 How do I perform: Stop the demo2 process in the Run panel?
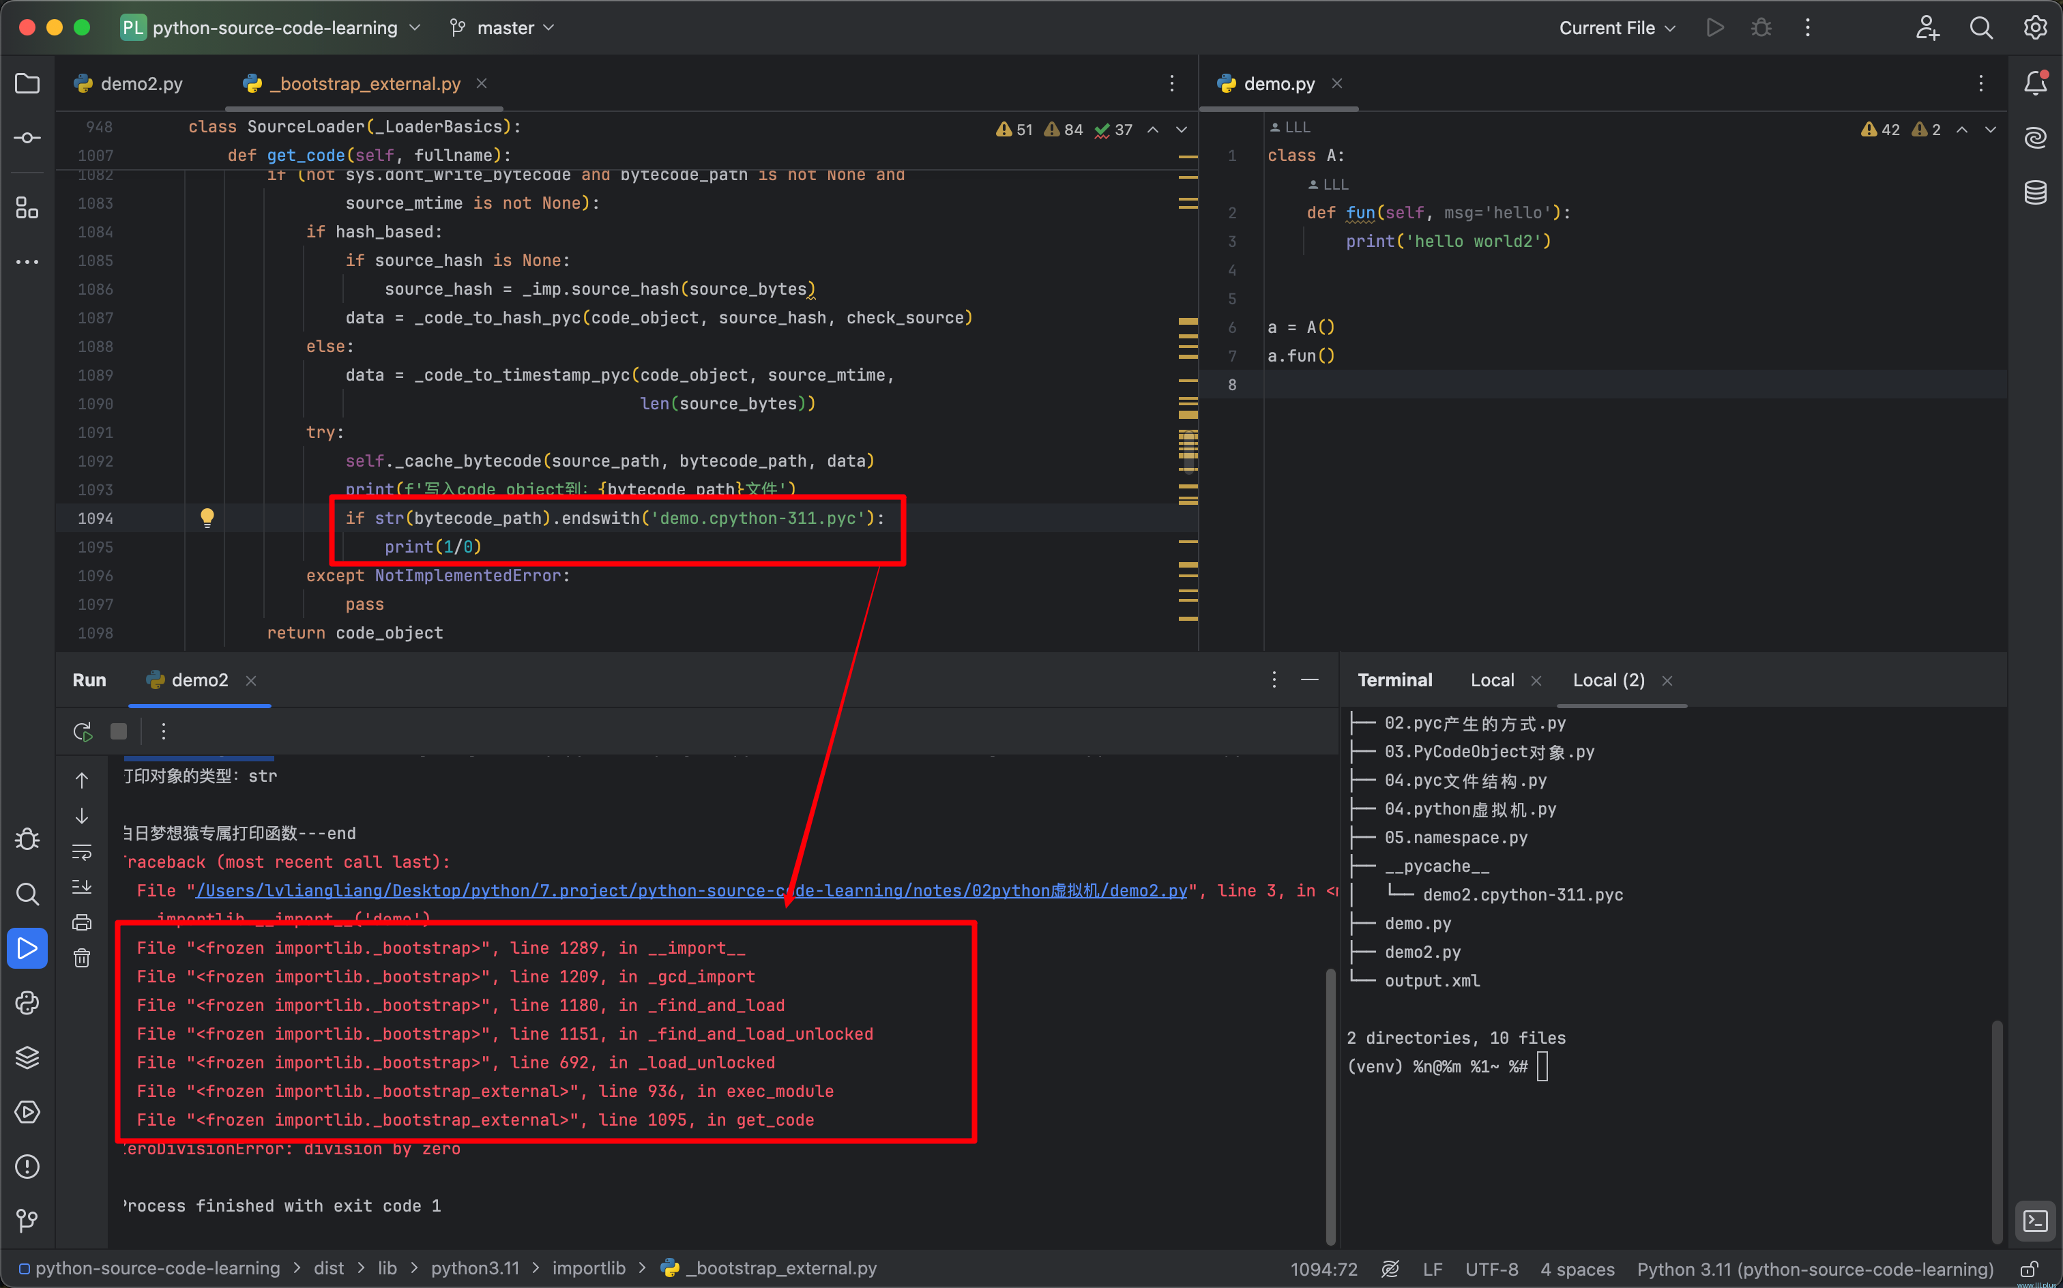pyautogui.click(x=119, y=731)
